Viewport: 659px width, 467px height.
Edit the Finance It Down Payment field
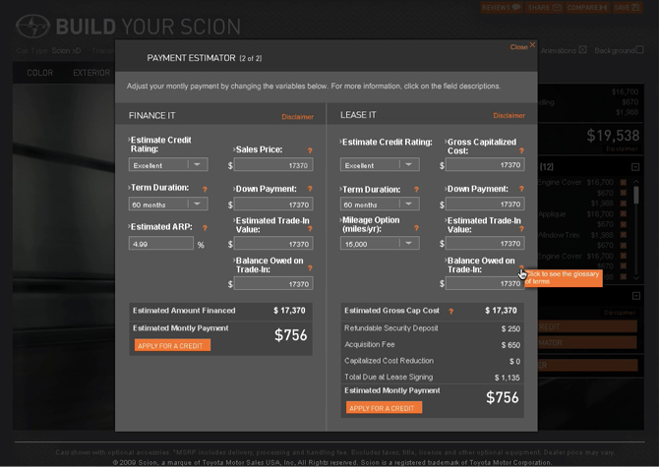point(273,204)
